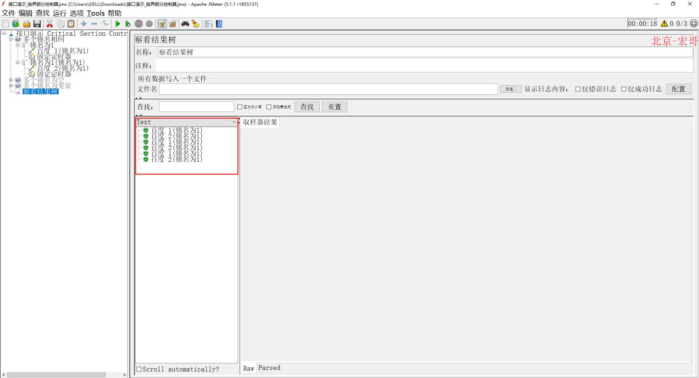
Task: Enable 仅错误日志 checkbox
Action: tap(578, 89)
